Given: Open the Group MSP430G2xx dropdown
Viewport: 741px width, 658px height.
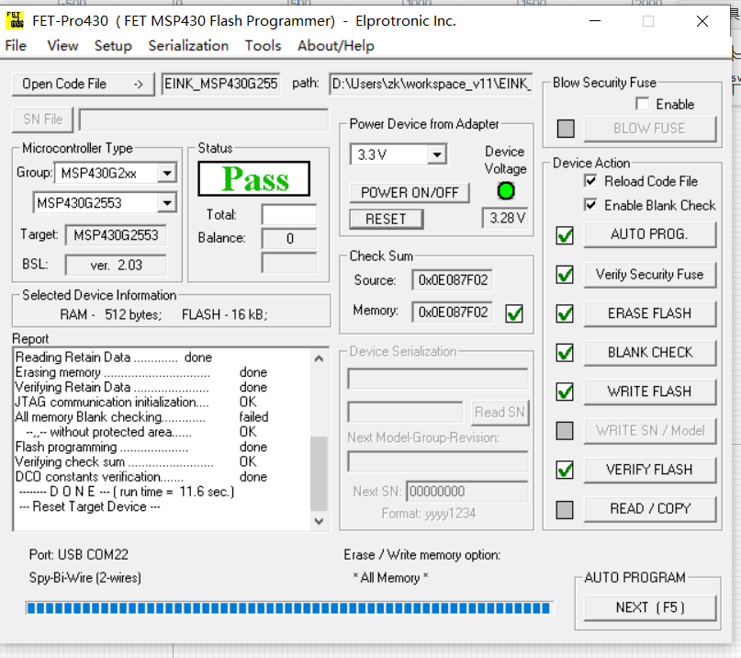Looking at the screenshot, I should pyautogui.click(x=167, y=173).
